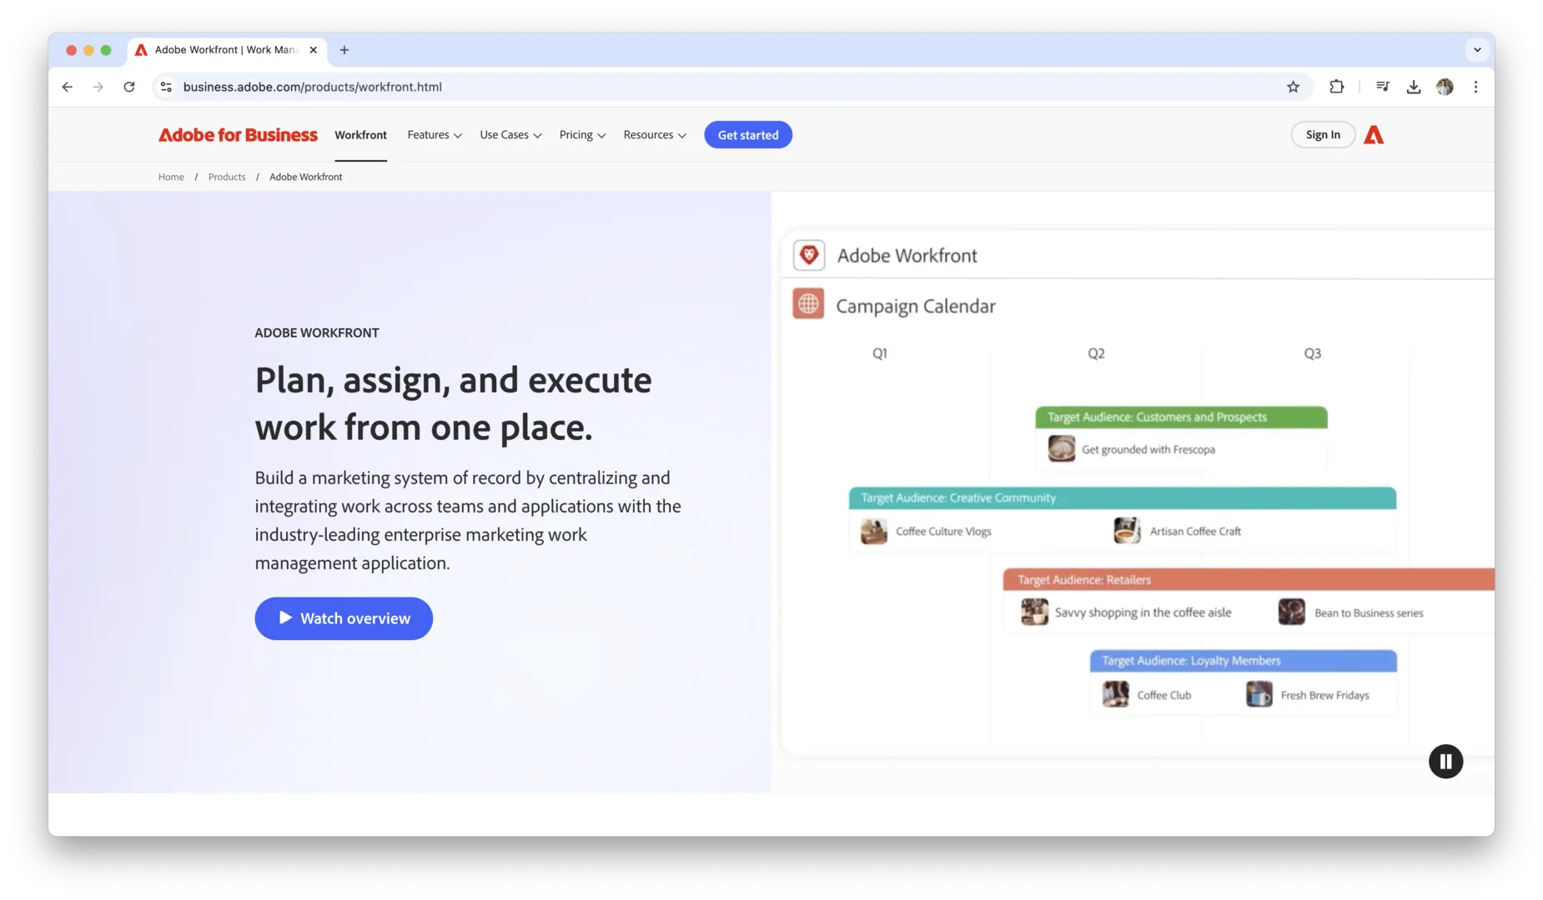Expand the Resources dropdown

click(x=655, y=135)
